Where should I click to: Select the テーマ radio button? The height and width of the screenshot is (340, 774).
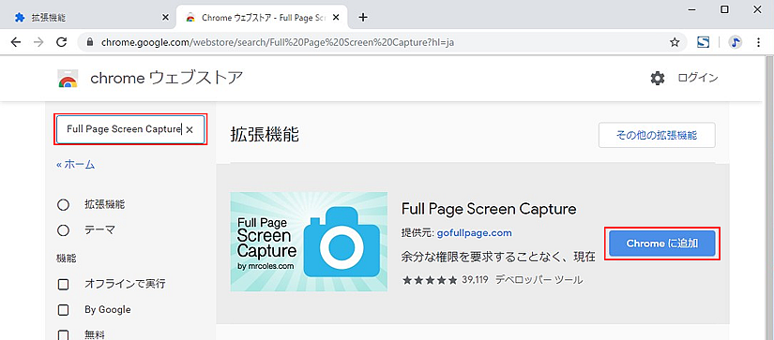coord(63,230)
